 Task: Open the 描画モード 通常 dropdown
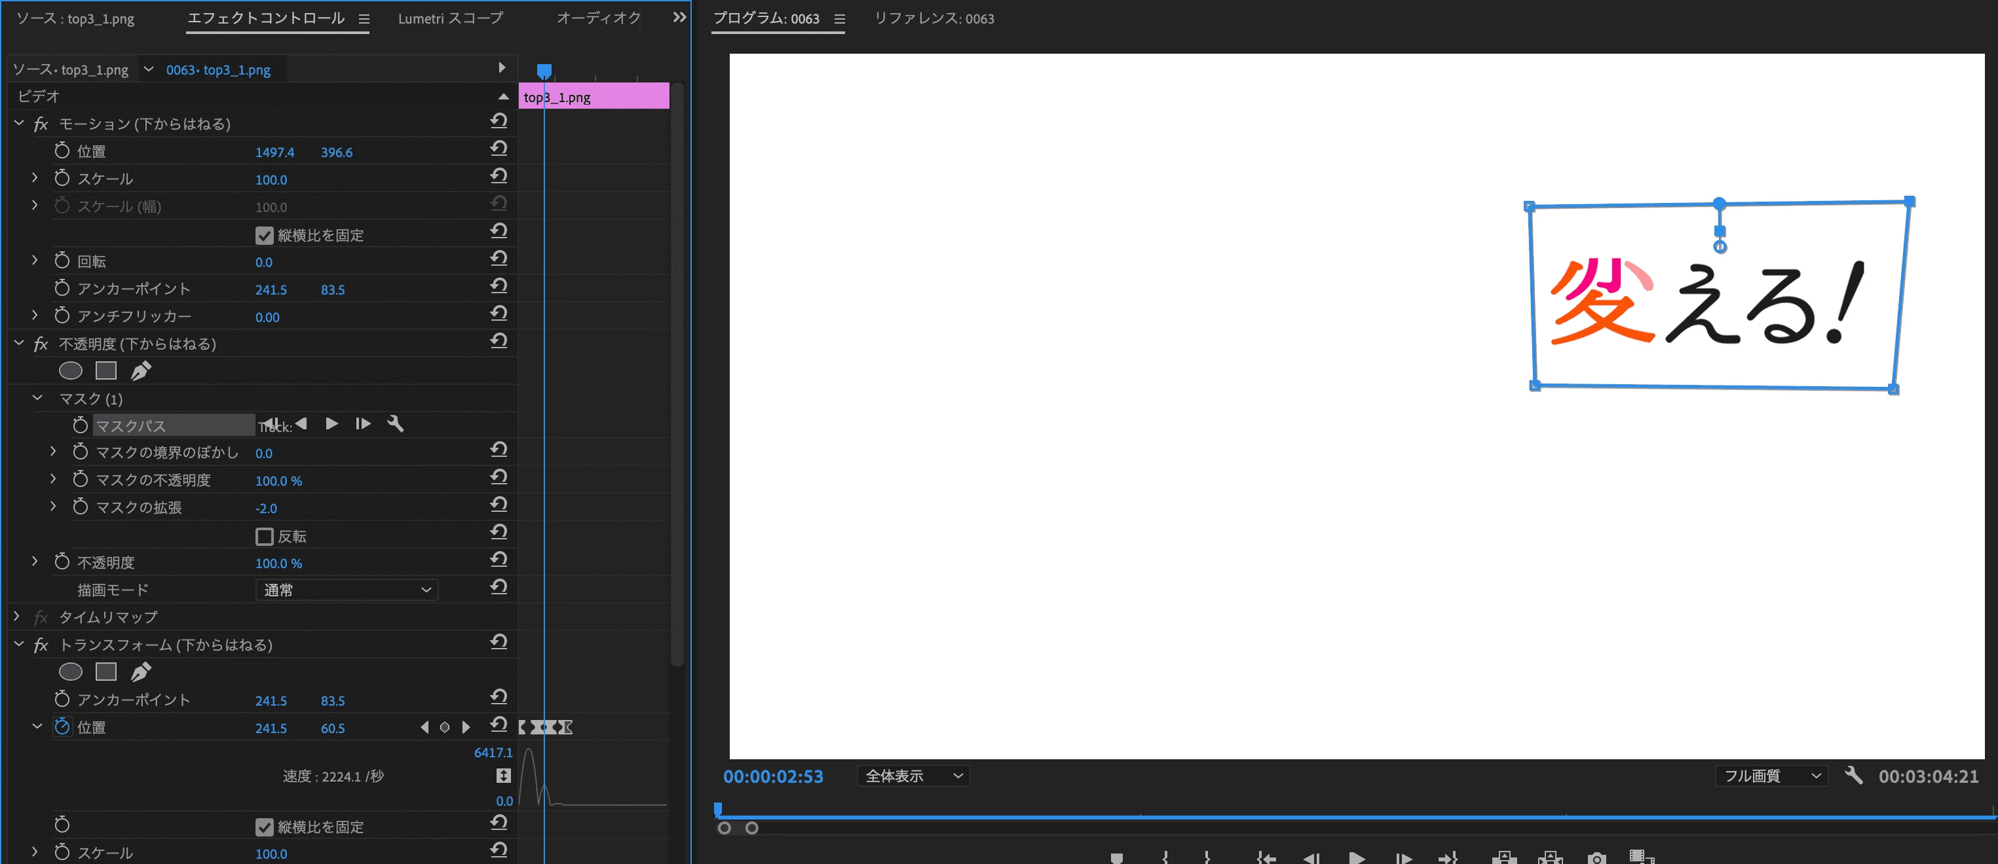(347, 590)
